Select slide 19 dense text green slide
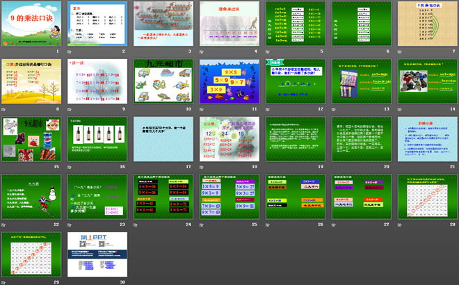Viewport: 459px width, 285px height. click(x=296, y=139)
